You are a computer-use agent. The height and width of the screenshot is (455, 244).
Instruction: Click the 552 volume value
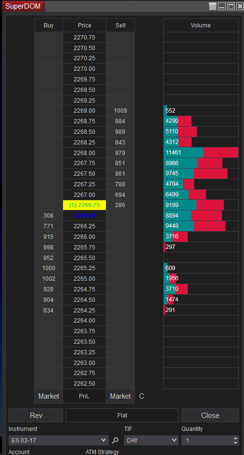170,111
